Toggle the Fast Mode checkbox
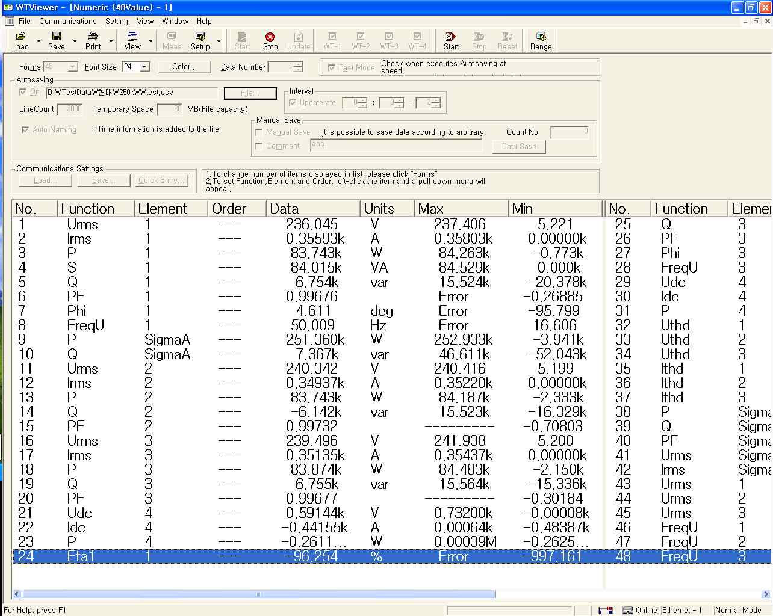 pos(331,67)
